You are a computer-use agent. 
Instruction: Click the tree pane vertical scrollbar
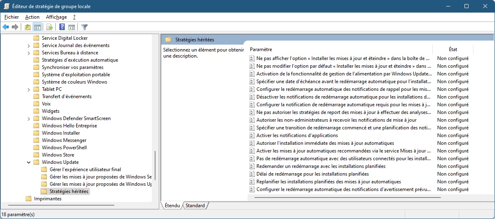pyautogui.click(x=155, y=166)
